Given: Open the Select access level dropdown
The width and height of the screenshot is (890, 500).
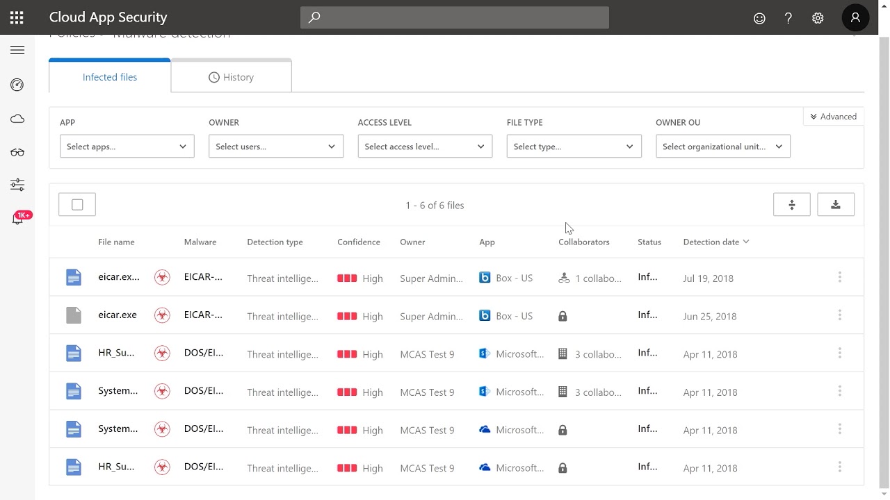Looking at the screenshot, I should pos(425,147).
